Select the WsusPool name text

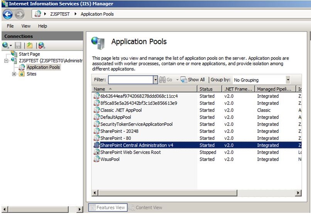tap(110, 159)
